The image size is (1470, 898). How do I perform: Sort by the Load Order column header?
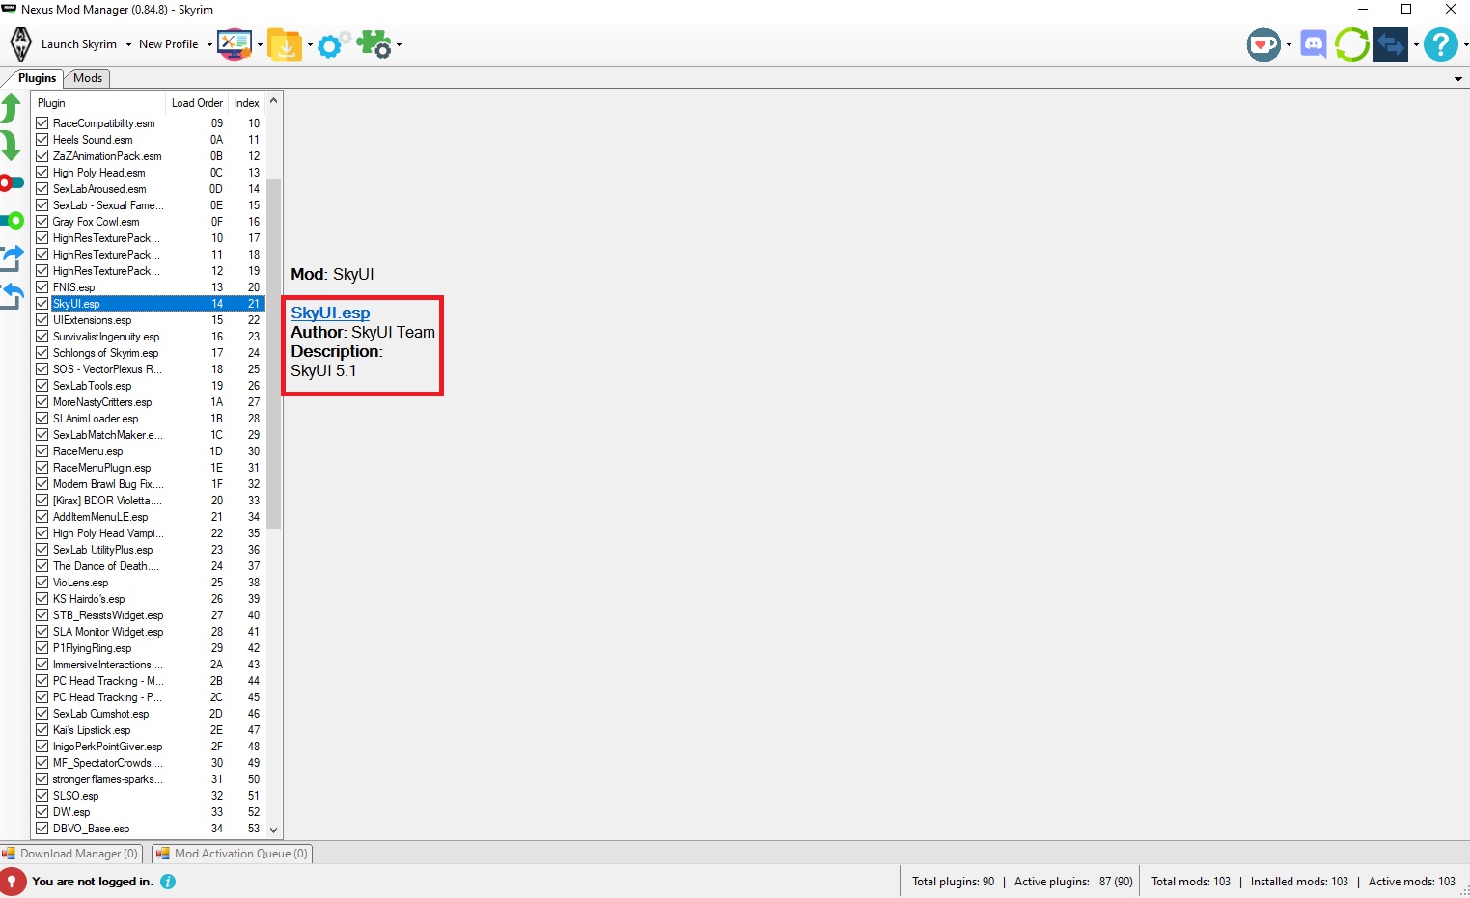197,103
